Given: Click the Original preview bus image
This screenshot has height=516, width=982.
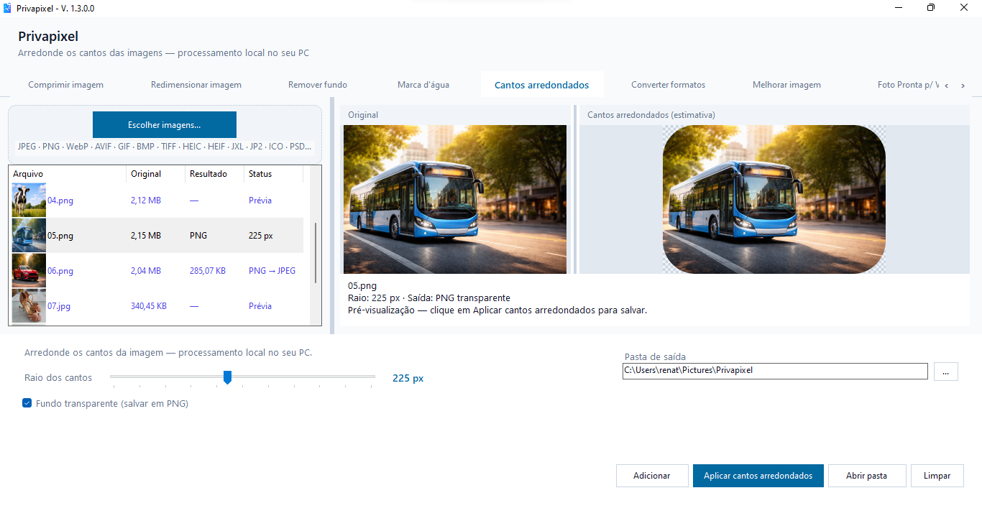Looking at the screenshot, I should coord(455,200).
